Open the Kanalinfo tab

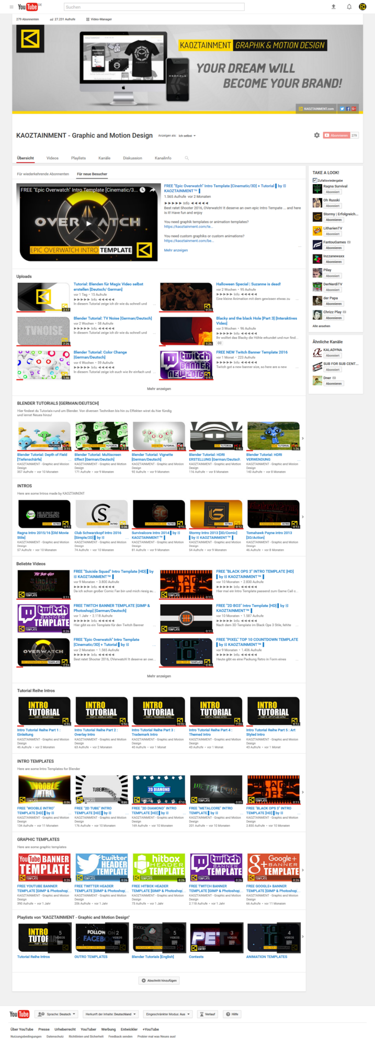click(163, 158)
